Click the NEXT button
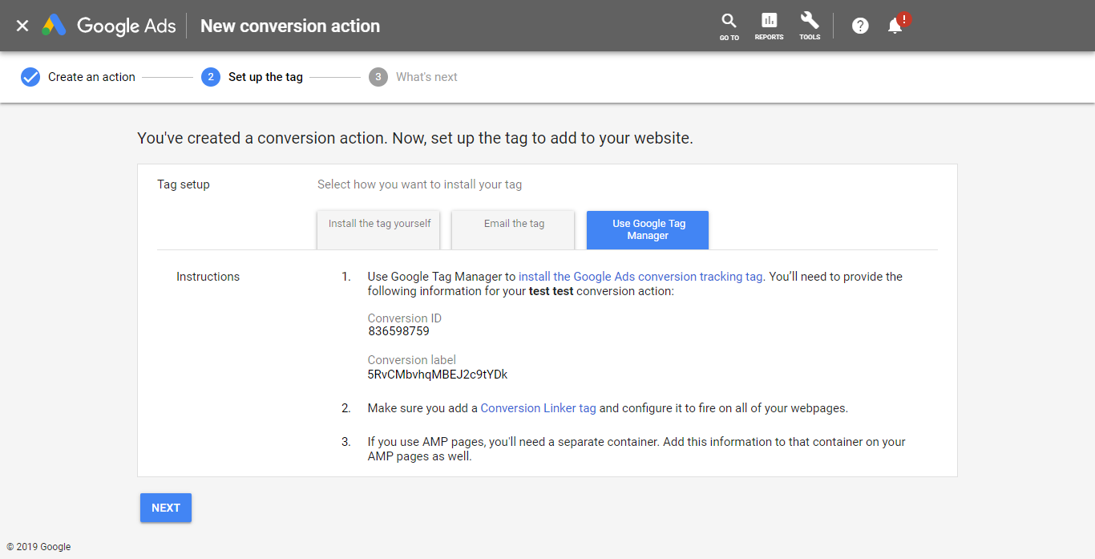1095x559 pixels. 166,508
